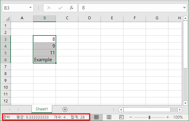The height and width of the screenshot is (121, 189).
Task: Cancel entry with the X icon
Action: pos(49,8)
